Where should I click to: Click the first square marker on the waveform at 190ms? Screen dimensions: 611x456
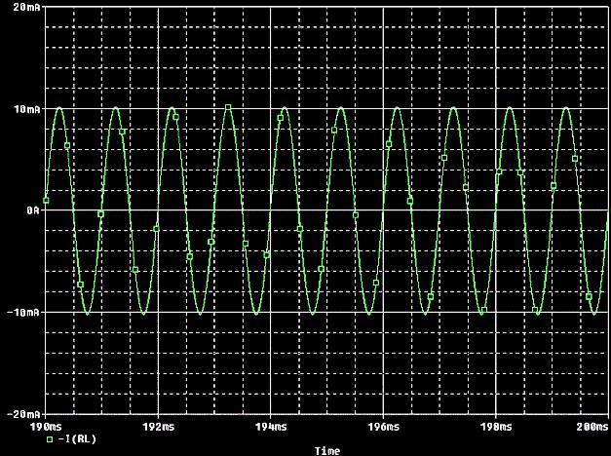46,200
